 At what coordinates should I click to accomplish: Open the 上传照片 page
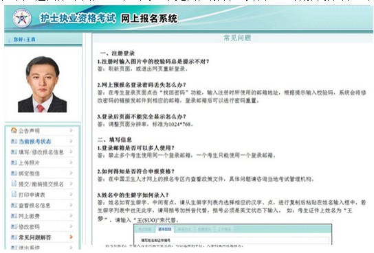(29, 163)
